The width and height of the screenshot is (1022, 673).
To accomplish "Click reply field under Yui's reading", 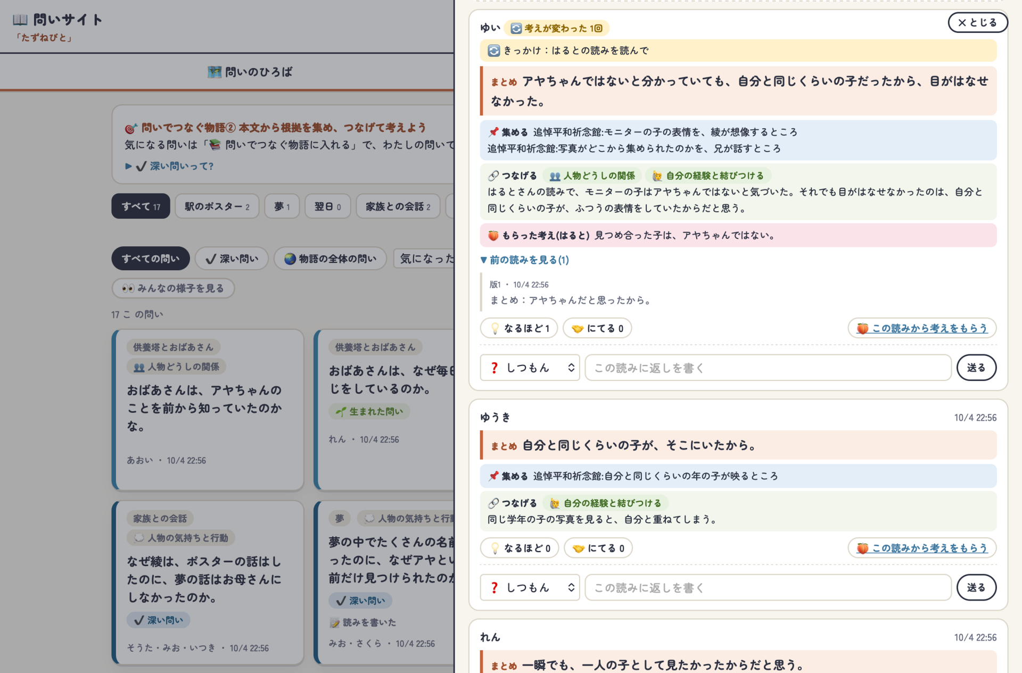I will point(768,368).
